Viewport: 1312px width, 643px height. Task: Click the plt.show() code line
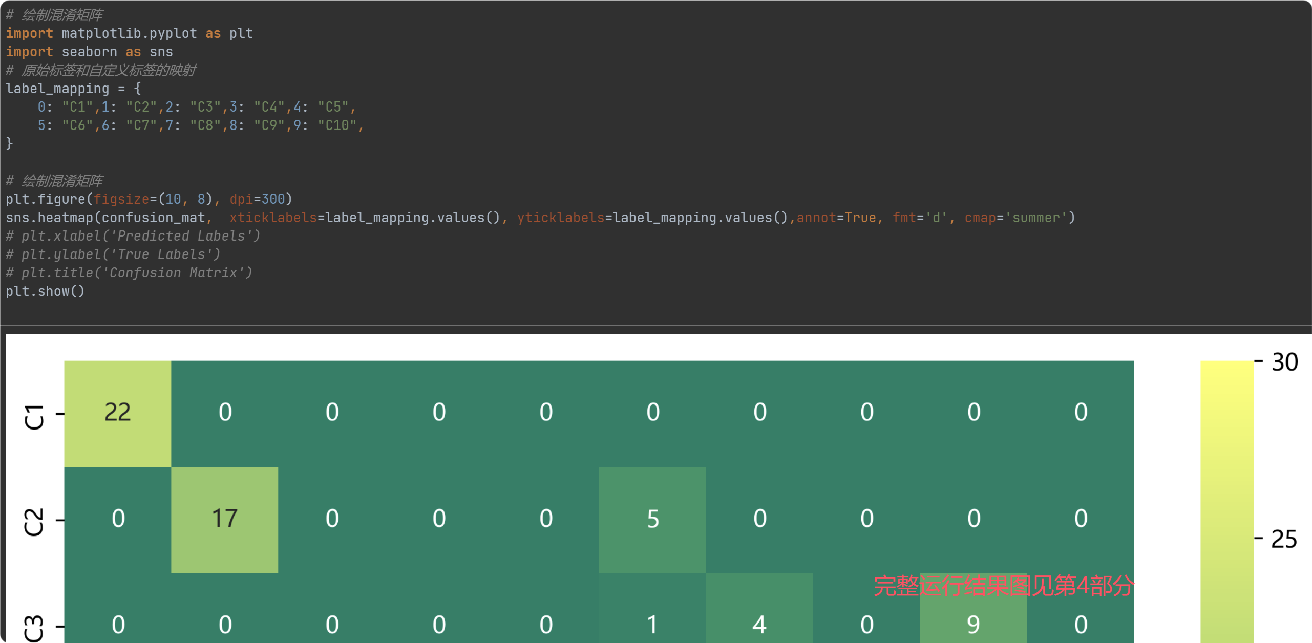[45, 291]
